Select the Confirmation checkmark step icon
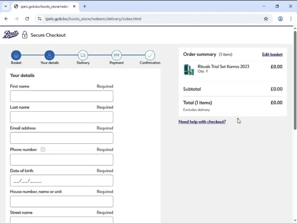The width and height of the screenshot is (297, 223). [150, 55]
